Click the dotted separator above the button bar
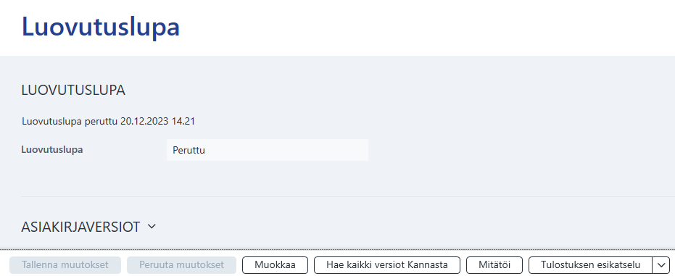 [x=338, y=250]
